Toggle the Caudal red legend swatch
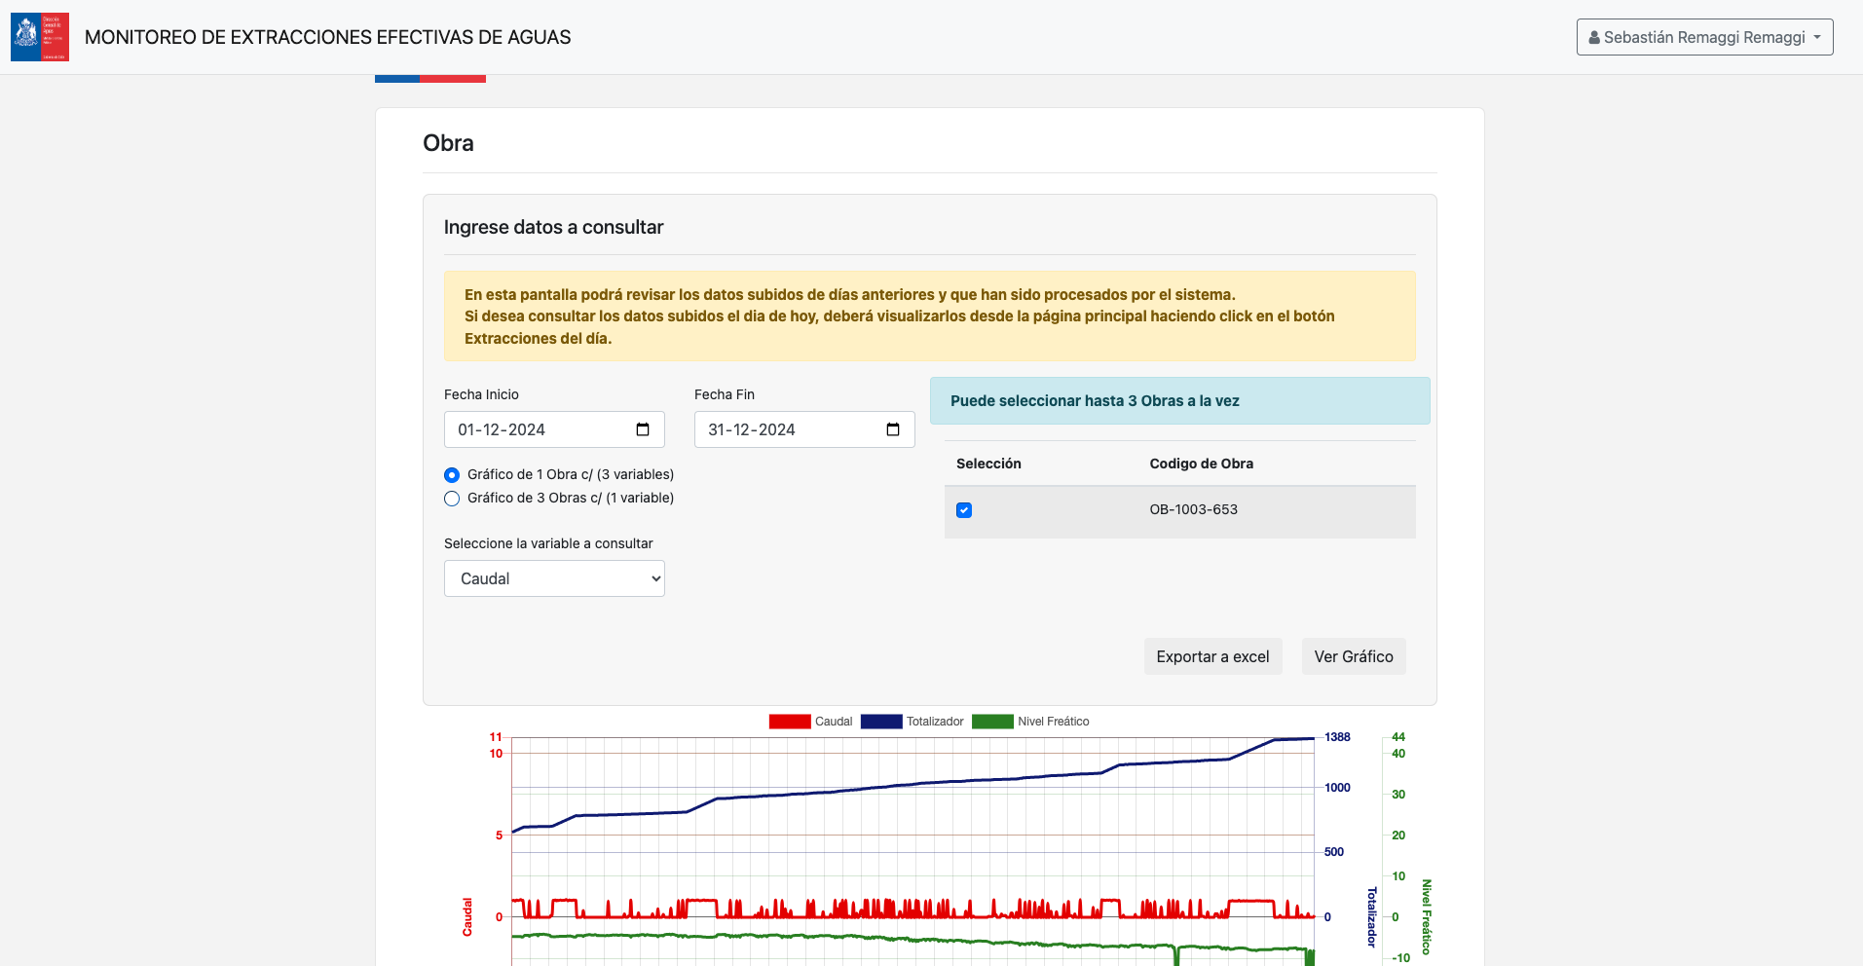 [x=790, y=722]
